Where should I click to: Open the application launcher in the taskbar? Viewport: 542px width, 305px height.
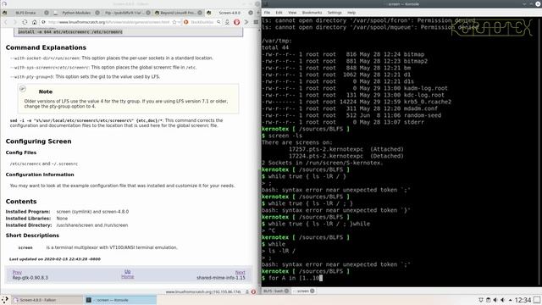tap(4, 300)
